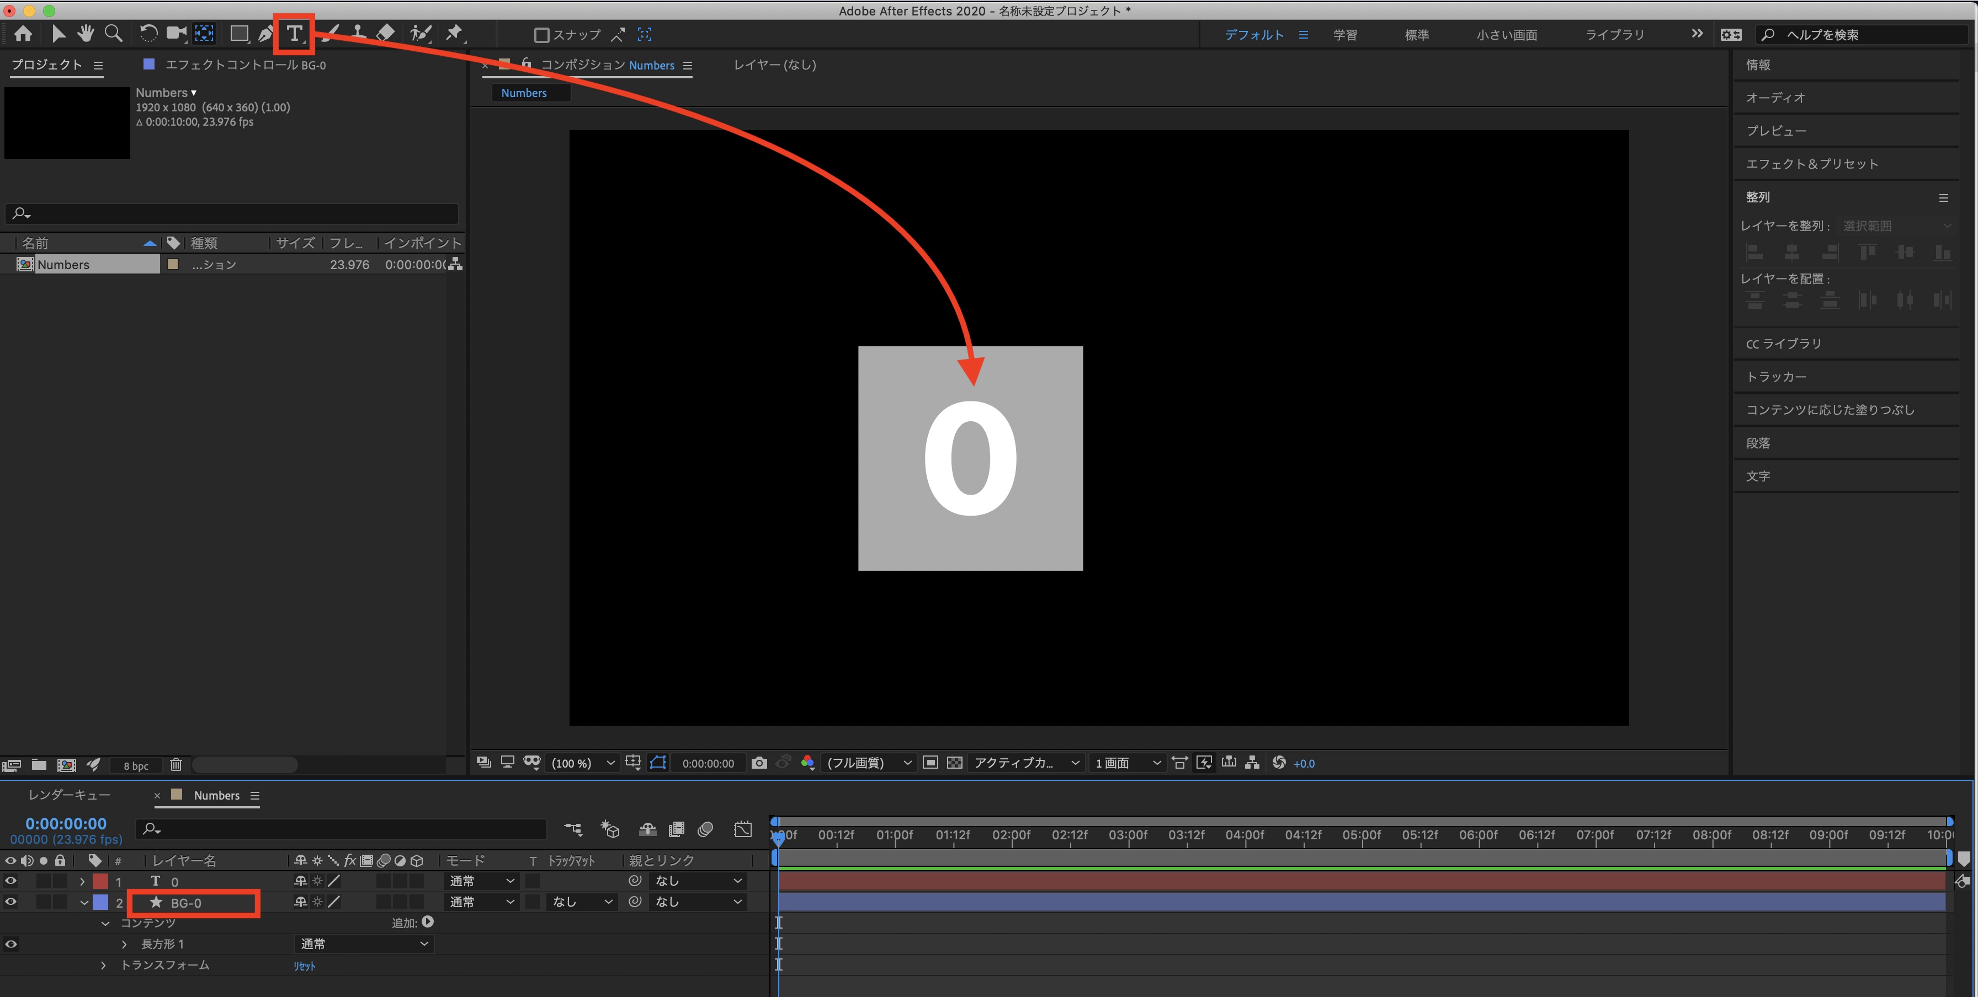This screenshot has height=997, width=1978.
Task: Open the (フル画質) resolution dropdown
Action: (x=868, y=762)
